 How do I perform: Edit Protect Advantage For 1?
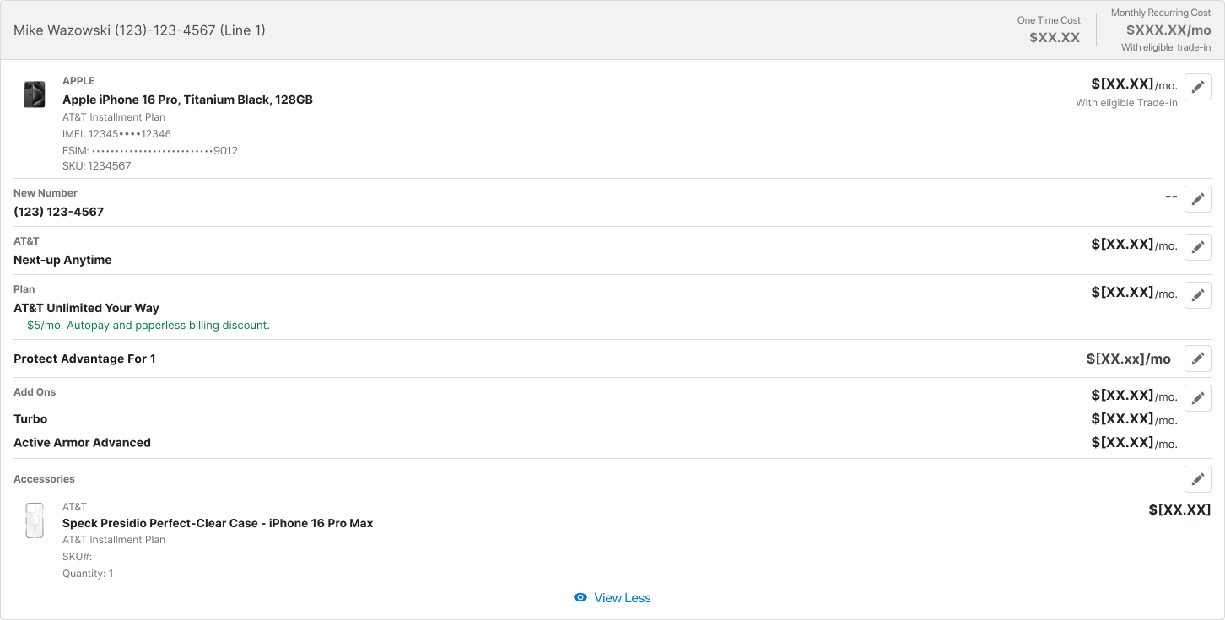point(1198,359)
